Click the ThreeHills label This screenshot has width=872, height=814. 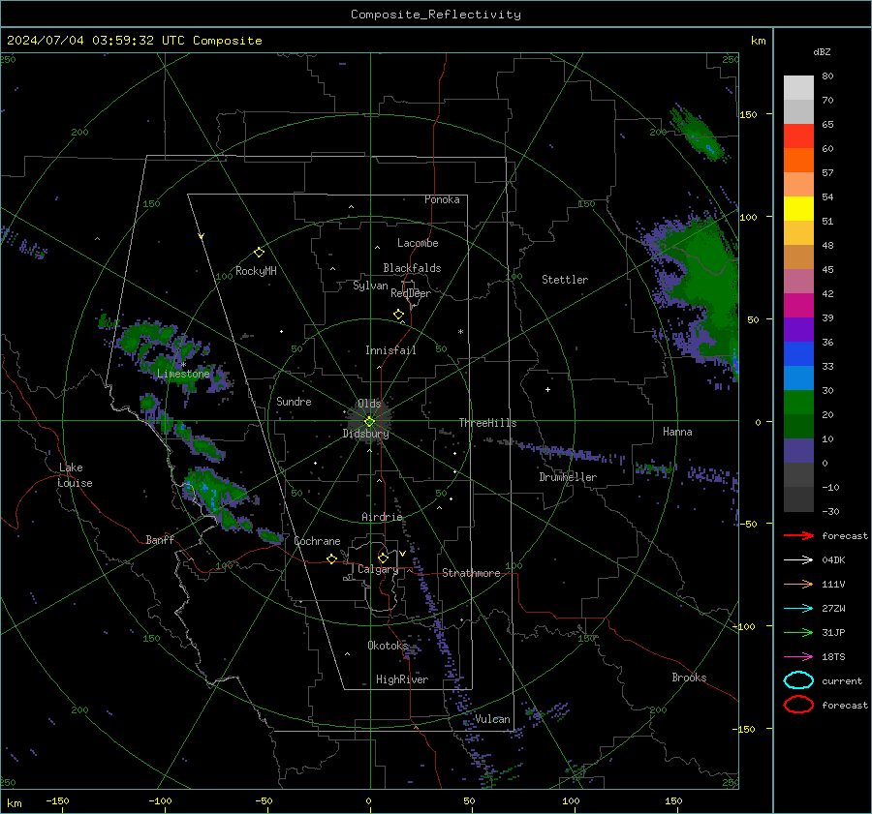pos(487,423)
